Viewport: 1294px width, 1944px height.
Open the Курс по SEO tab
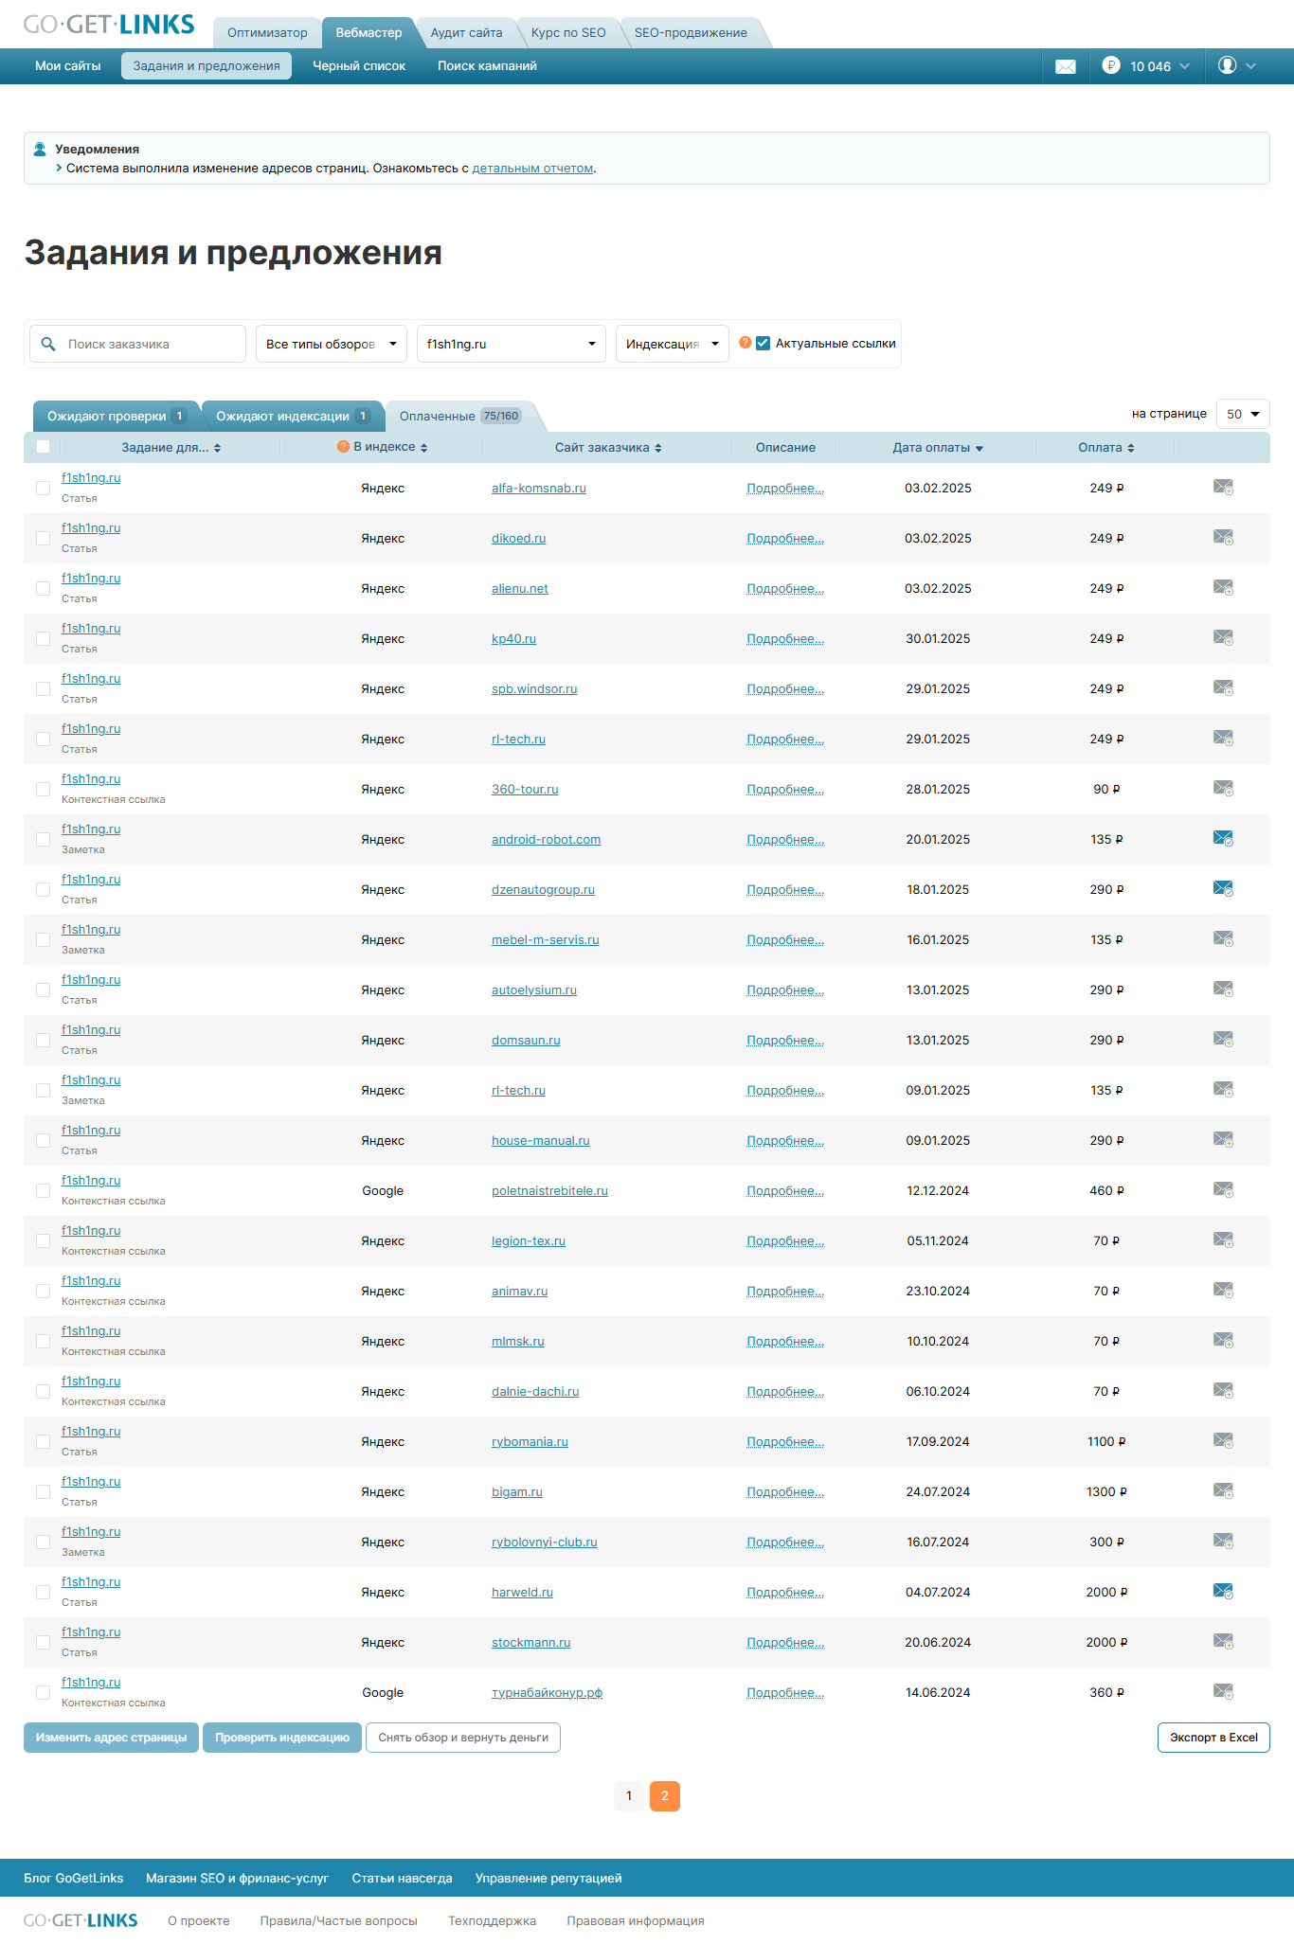(568, 32)
